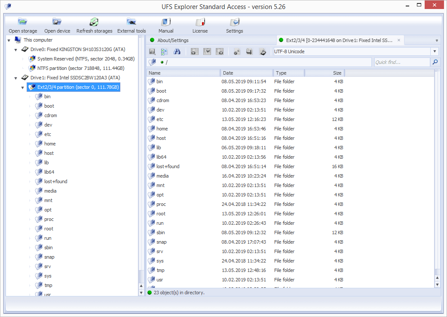The height and width of the screenshot is (317, 447).
Task: Click the status text 23 object(s) in directory
Action: (x=179, y=293)
